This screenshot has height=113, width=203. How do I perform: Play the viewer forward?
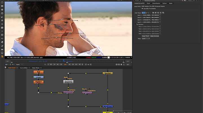point(70,64)
